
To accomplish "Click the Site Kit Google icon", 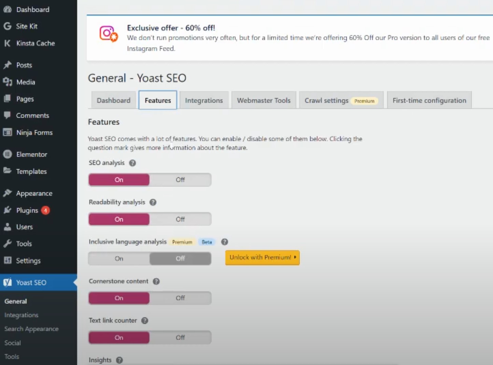I will 8,26.
